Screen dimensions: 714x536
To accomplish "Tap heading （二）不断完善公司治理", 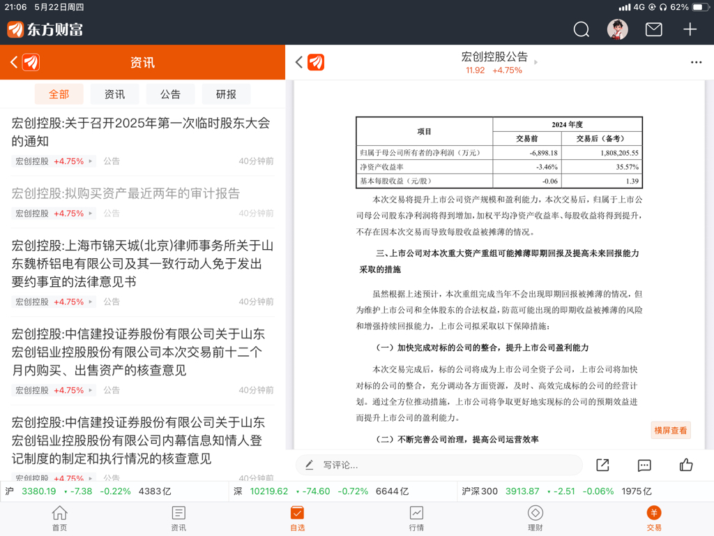I will point(457,440).
